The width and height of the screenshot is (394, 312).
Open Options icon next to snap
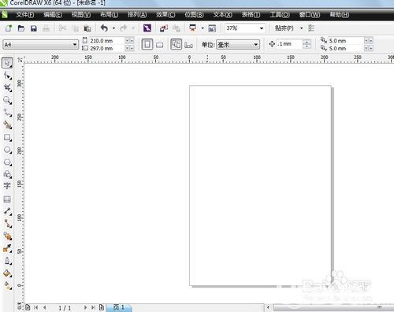311,28
